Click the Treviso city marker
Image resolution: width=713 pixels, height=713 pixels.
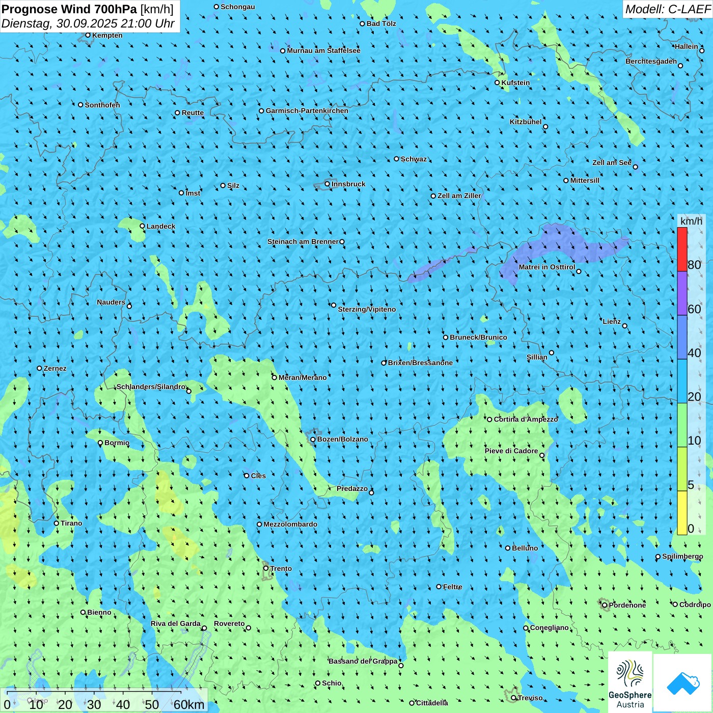514,698
